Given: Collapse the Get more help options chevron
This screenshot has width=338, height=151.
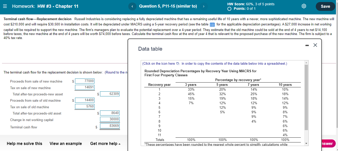Looking at the screenshot, I should (119, 143).
